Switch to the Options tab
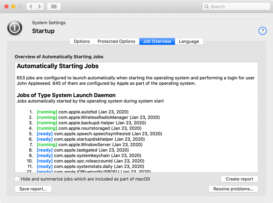 point(82,41)
